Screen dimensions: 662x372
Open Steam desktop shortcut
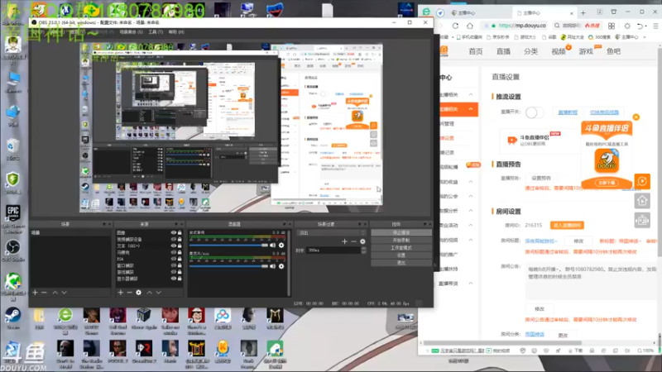(x=13, y=319)
